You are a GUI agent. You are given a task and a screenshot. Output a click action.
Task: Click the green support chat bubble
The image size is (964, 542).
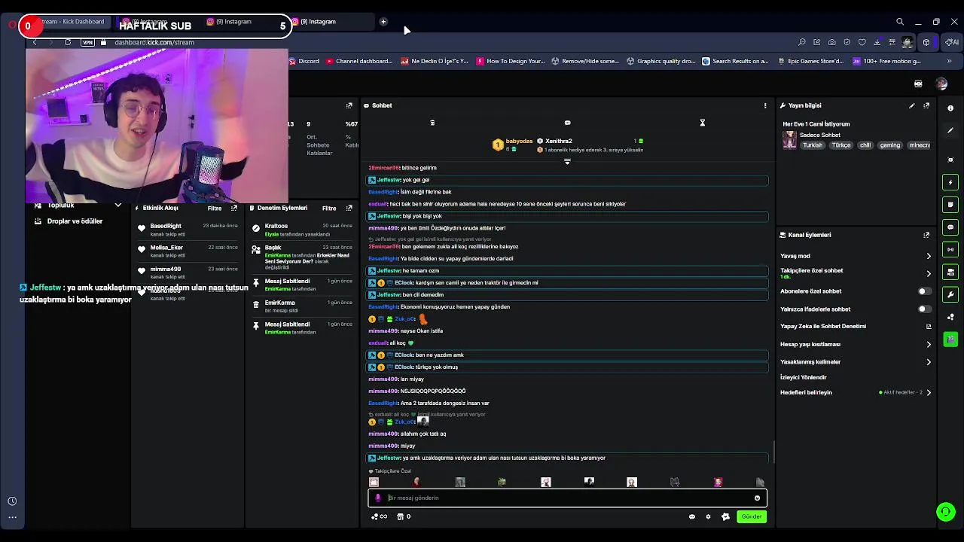pos(945,513)
